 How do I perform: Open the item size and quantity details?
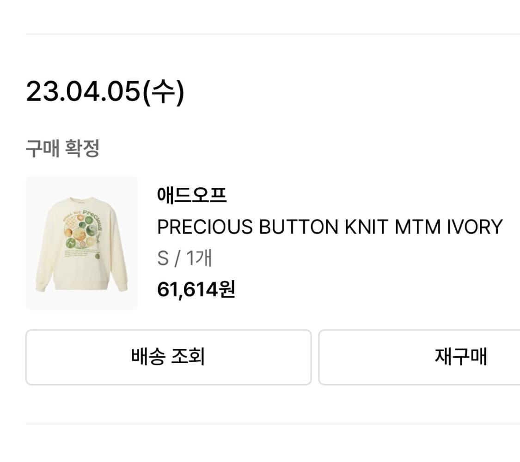[x=184, y=259]
